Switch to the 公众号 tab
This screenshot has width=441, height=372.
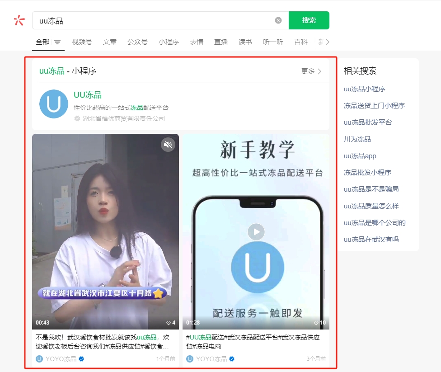click(x=137, y=42)
